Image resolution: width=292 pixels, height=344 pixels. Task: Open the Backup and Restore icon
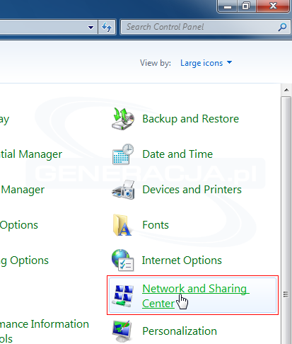[x=123, y=119]
